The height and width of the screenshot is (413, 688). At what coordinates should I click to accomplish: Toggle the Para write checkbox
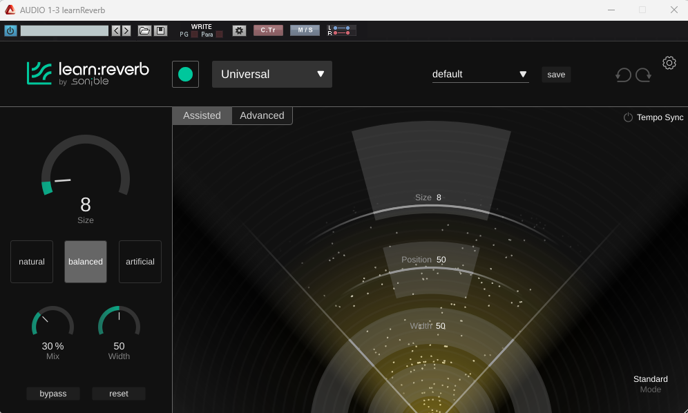click(220, 35)
